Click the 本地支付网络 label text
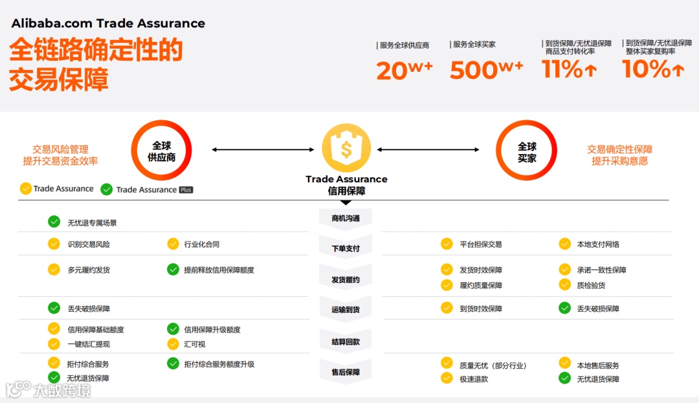 [598, 244]
